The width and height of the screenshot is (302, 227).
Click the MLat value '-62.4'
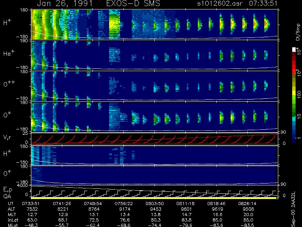(x=93, y=225)
